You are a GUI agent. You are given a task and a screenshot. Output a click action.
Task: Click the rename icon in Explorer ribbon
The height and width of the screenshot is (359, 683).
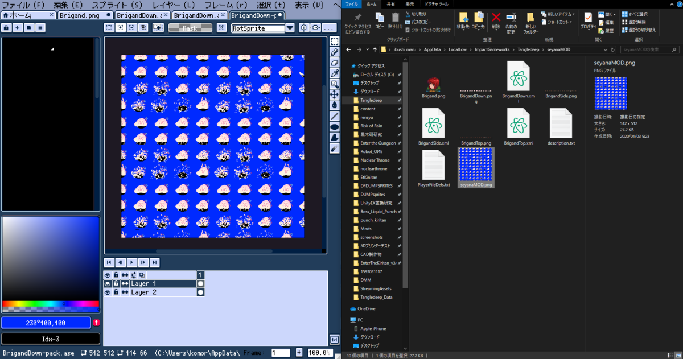point(511,18)
